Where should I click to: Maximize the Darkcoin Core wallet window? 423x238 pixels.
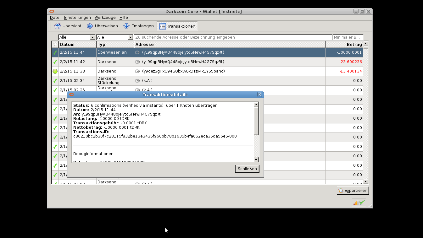point(362,11)
